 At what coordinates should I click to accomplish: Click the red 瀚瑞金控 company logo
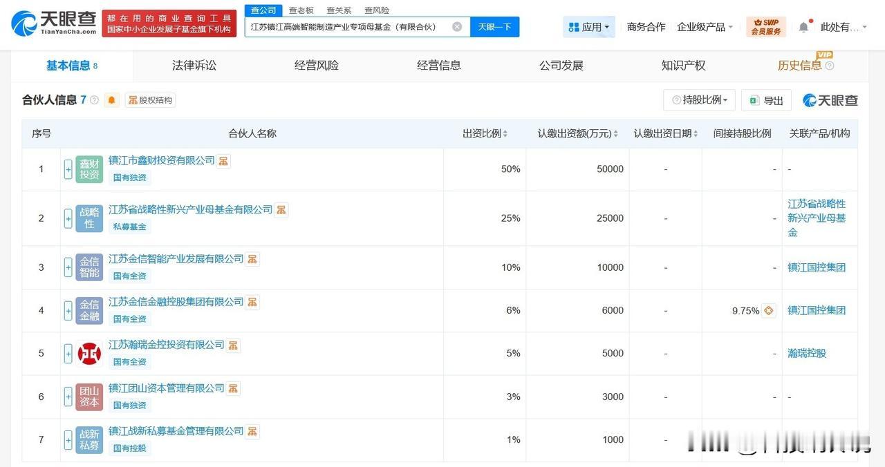pyautogui.click(x=89, y=353)
